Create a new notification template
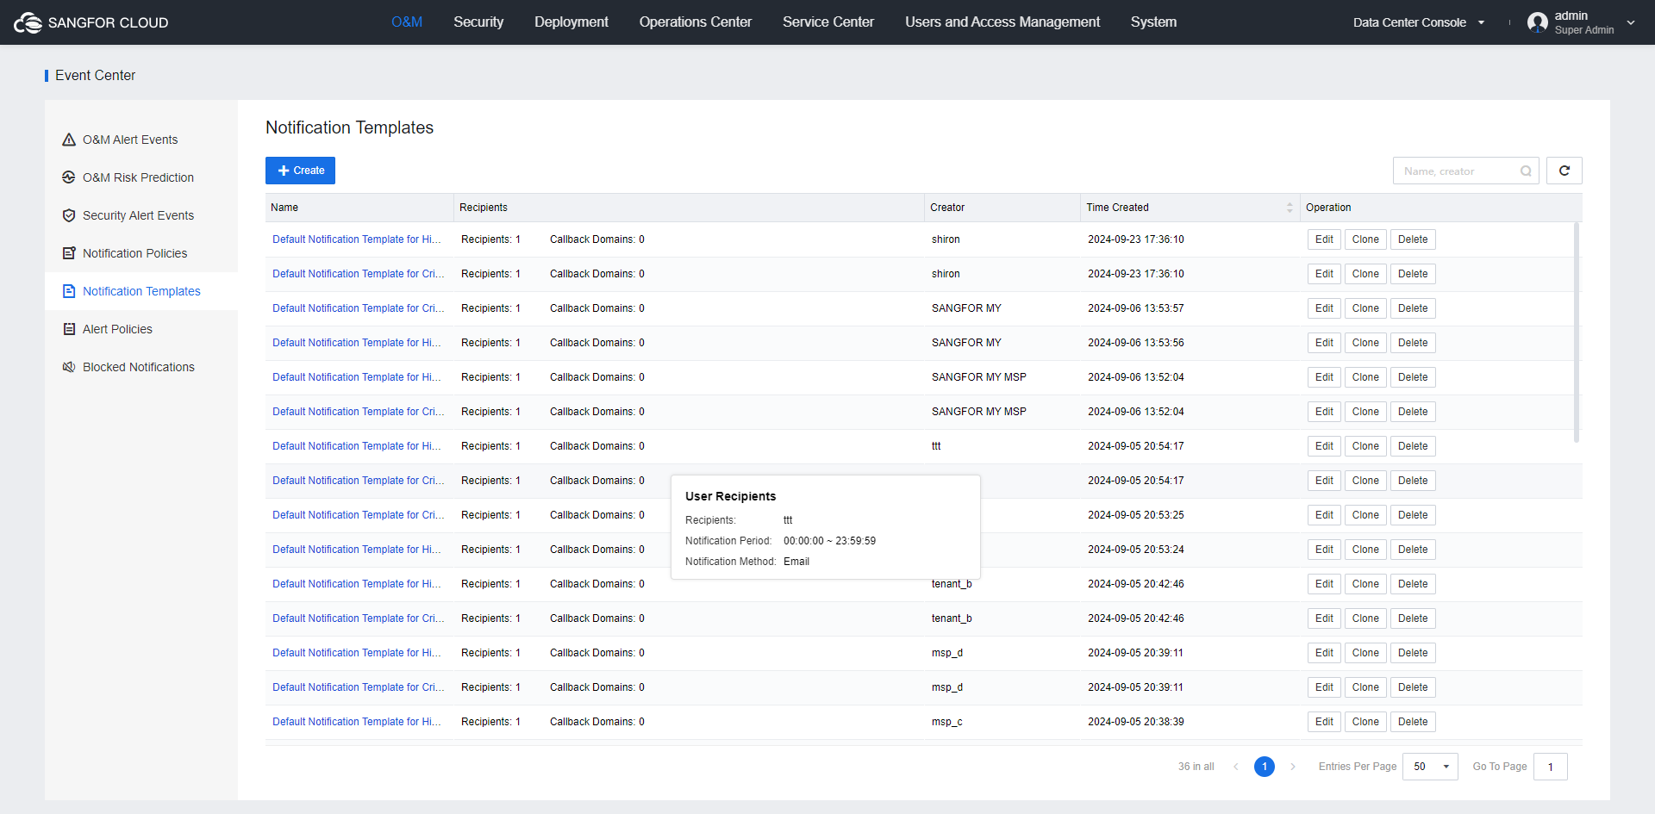Image resolution: width=1655 pixels, height=814 pixels. pyautogui.click(x=300, y=171)
